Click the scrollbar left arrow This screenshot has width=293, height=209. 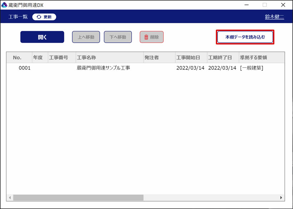pos(10,198)
